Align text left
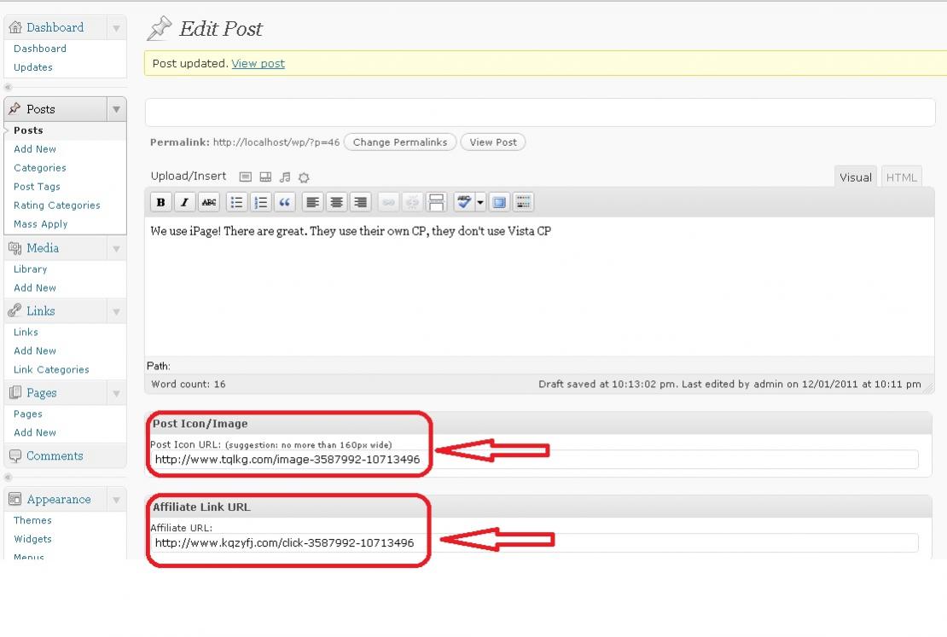This screenshot has width=947, height=637. [x=312, y=202]
